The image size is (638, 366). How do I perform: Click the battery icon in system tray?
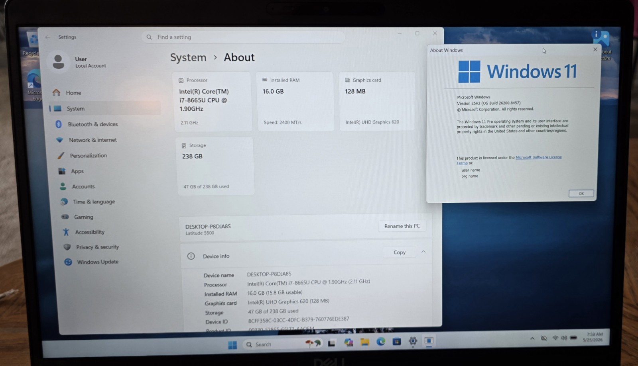click(x=573, y=338)
